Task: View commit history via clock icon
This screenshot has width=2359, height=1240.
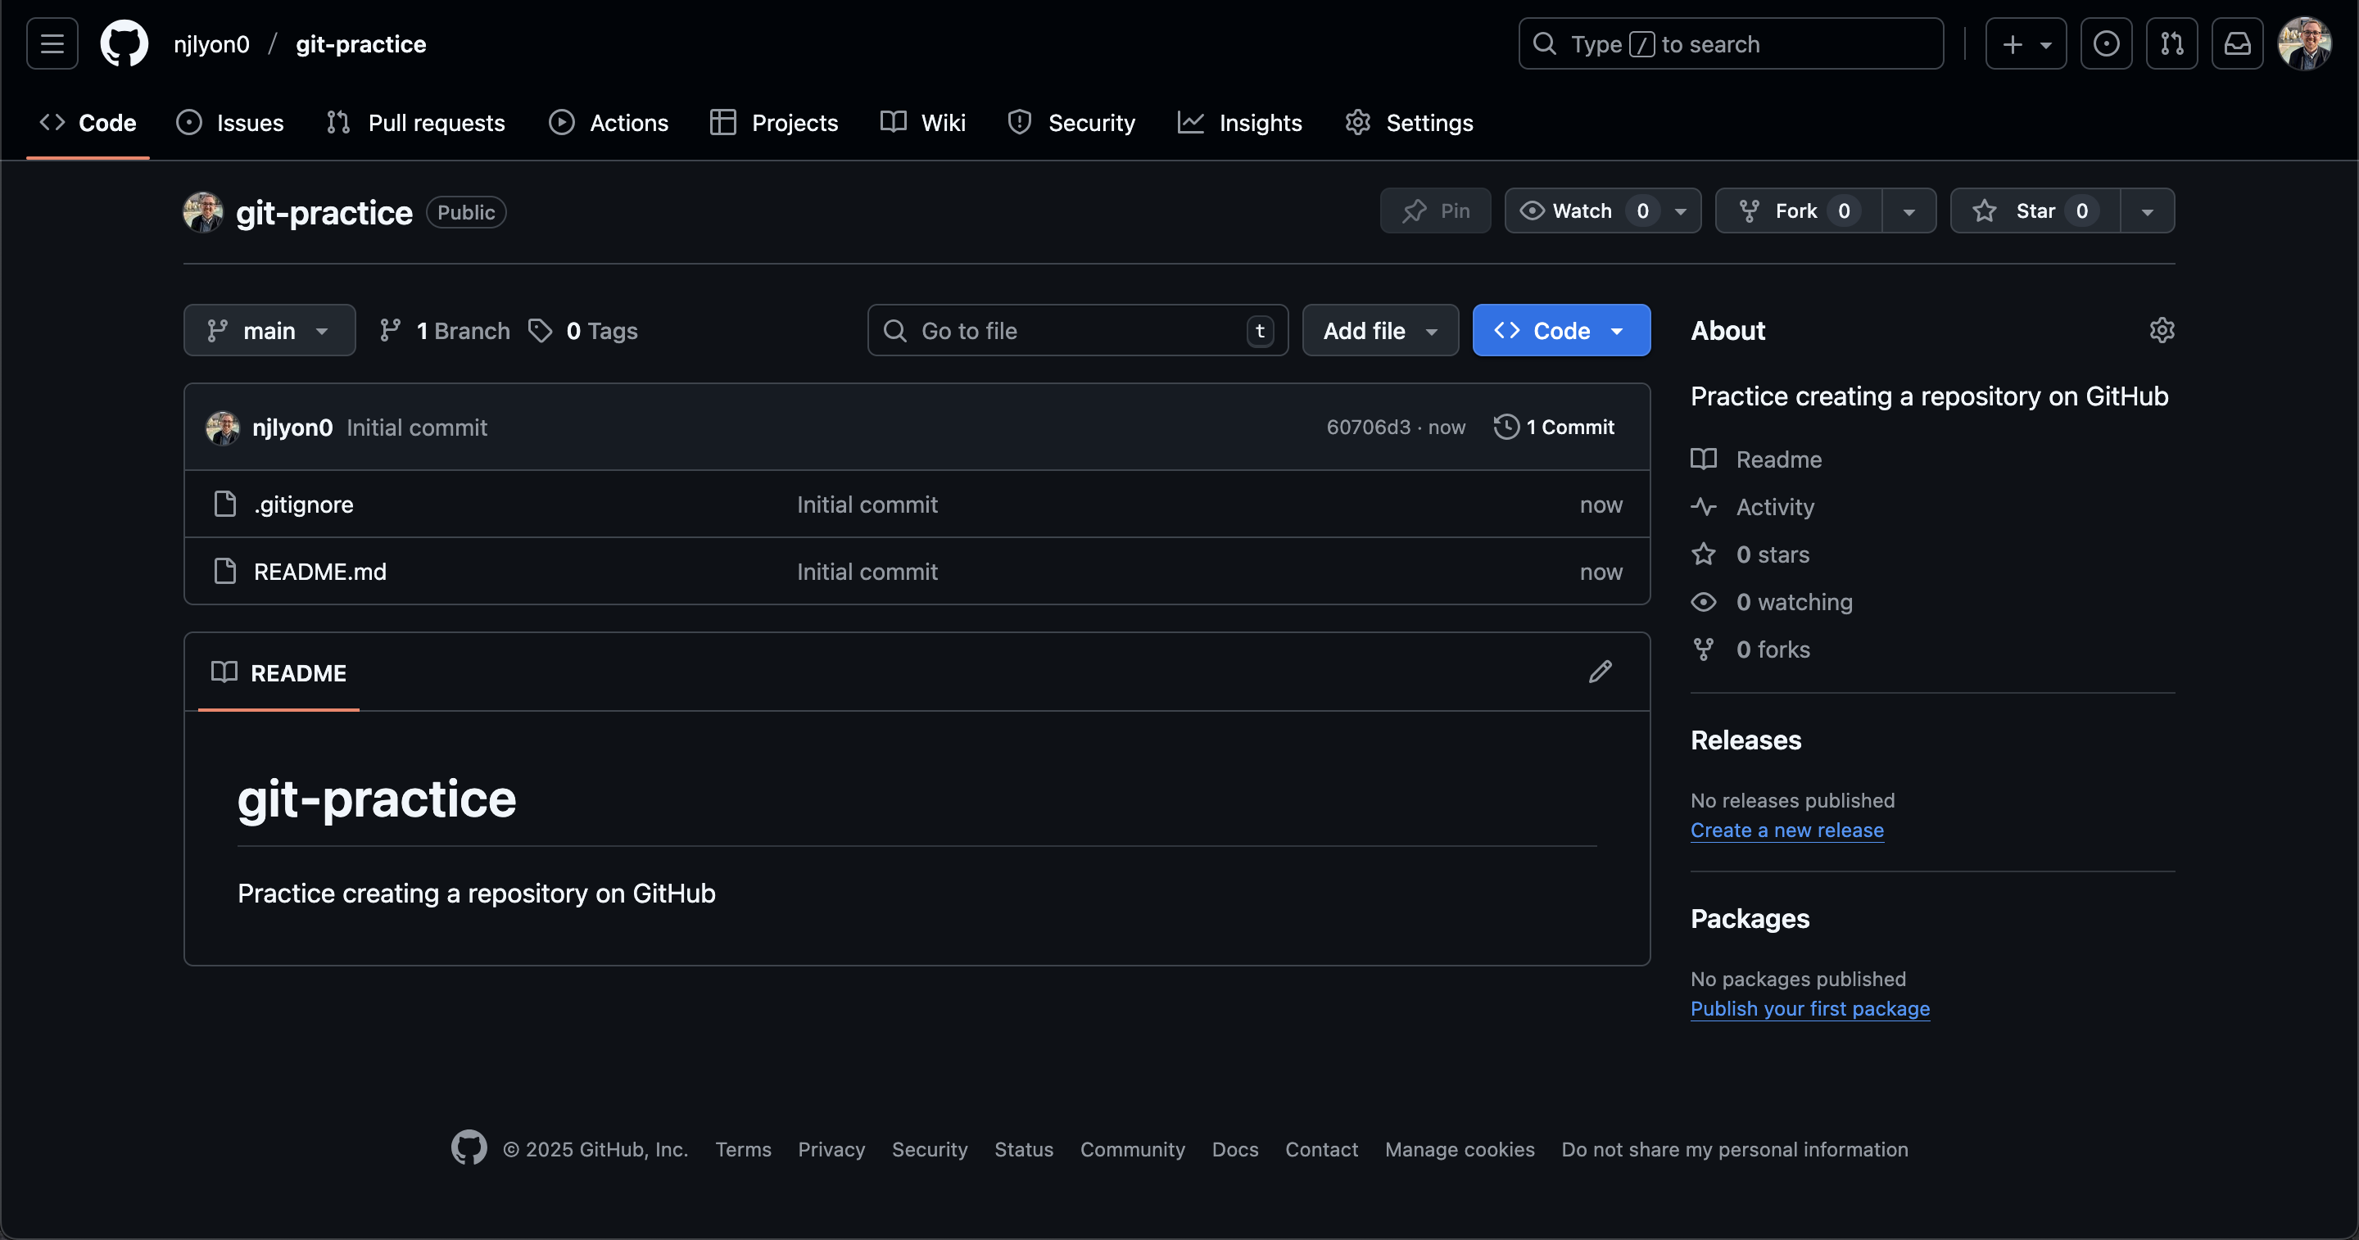Action: tap(1505, 427)
